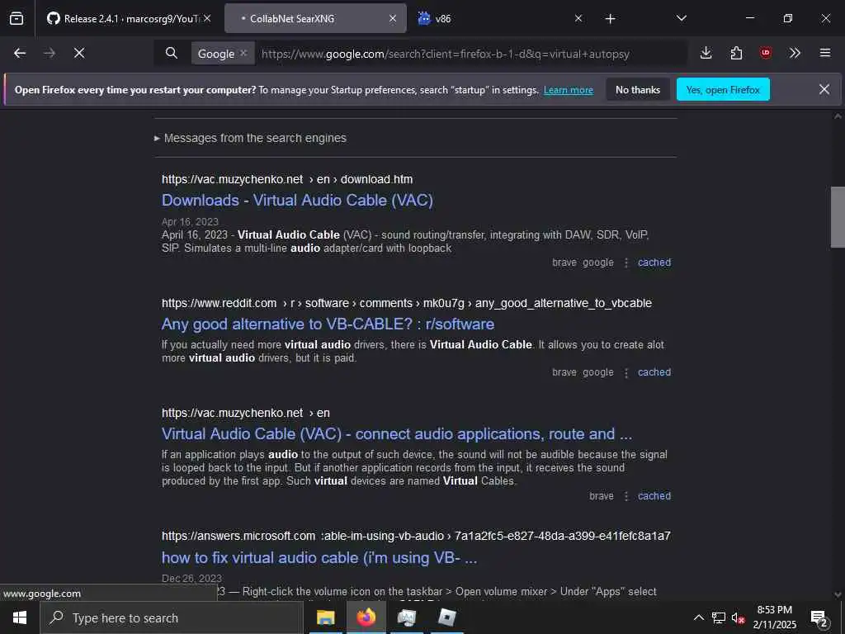Close the CollabNet SearXNG tab
845x634 pixels.
pyautogui.click(x=393, y=18)
